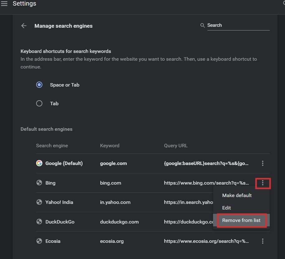Viewport: 285px width, 259px height.
Task: Click the globe icon next to Ecosia
Action: [x=39, y=241]
